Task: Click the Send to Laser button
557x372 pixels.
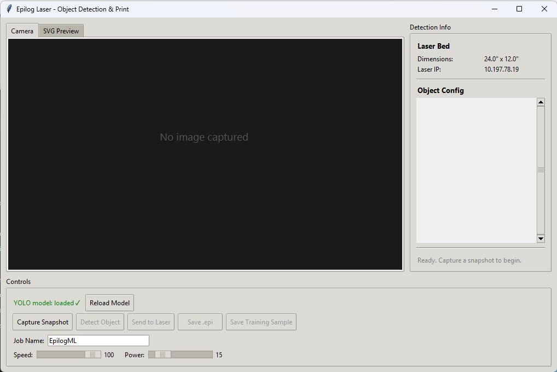Action: click(151, 322)
